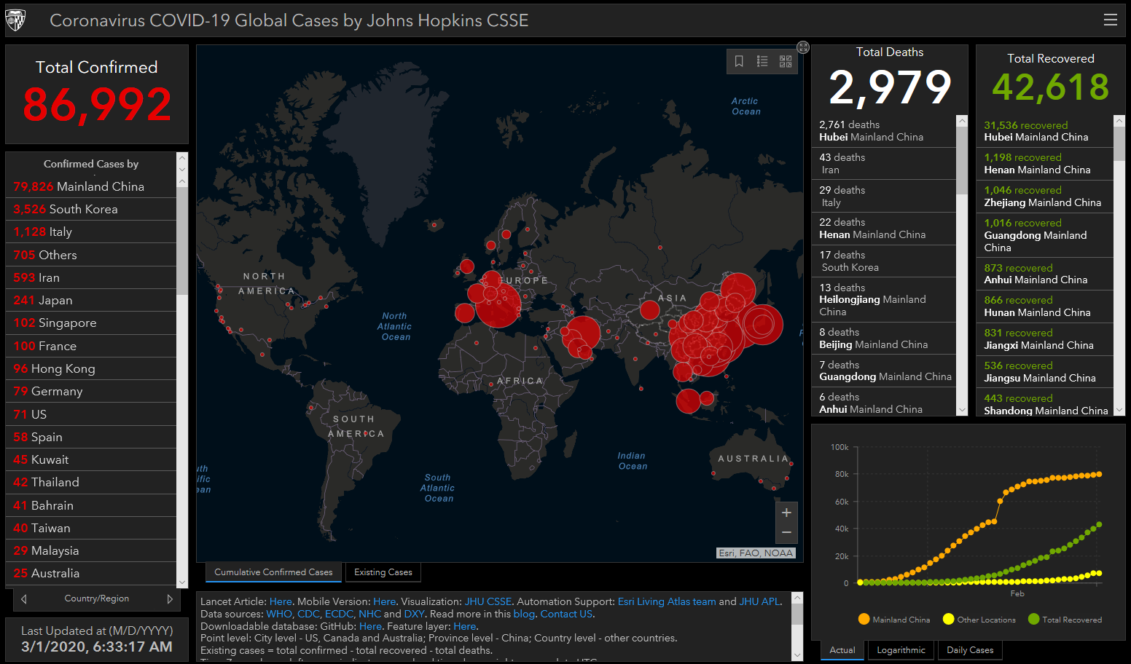
Task: Switch chart to Logarithmic tab
Action: click(x=901, y=650)
